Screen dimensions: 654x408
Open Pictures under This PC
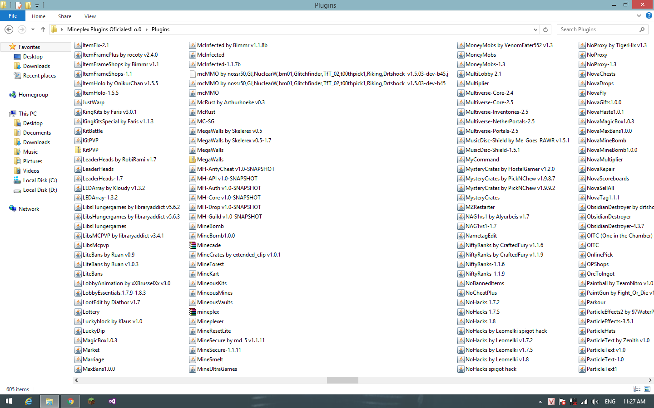[33, 161]
